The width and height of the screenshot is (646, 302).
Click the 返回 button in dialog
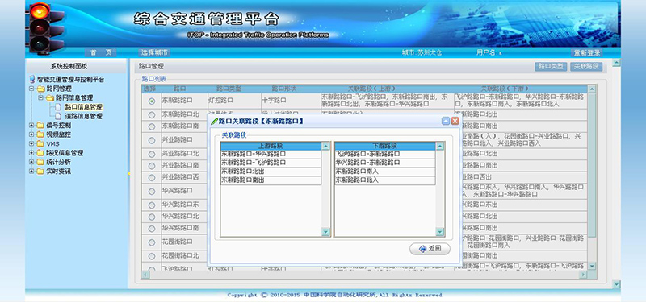[x=430, y=249]
